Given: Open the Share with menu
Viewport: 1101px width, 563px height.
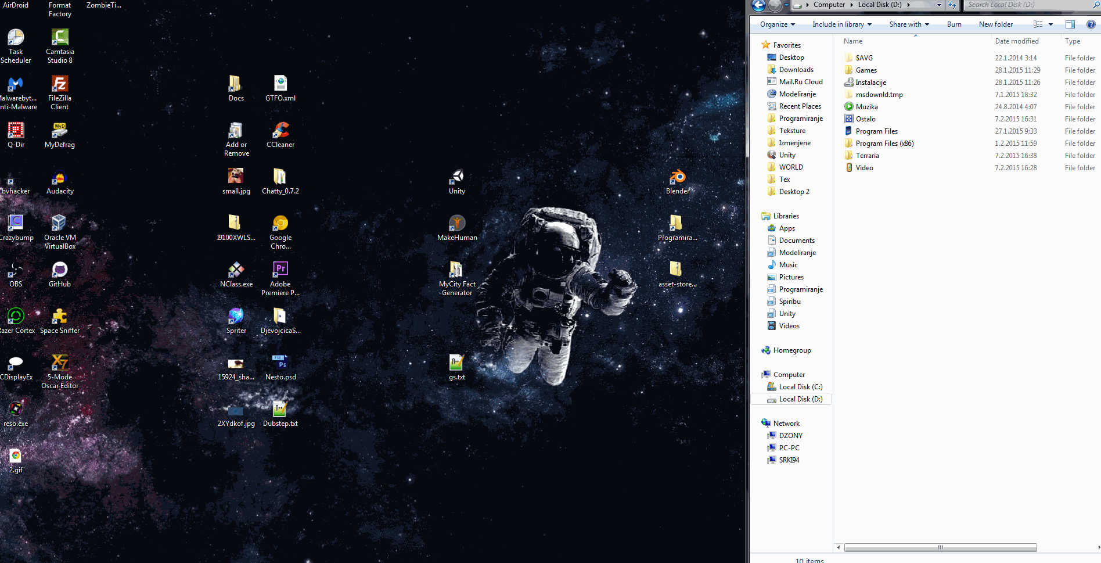Looking at the screenshot, I should (x=909, y=24).
